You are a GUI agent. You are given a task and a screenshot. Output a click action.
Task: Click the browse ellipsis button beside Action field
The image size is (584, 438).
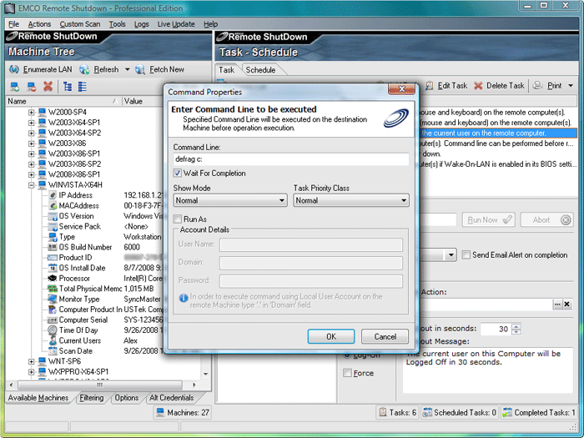coord(557,305)
